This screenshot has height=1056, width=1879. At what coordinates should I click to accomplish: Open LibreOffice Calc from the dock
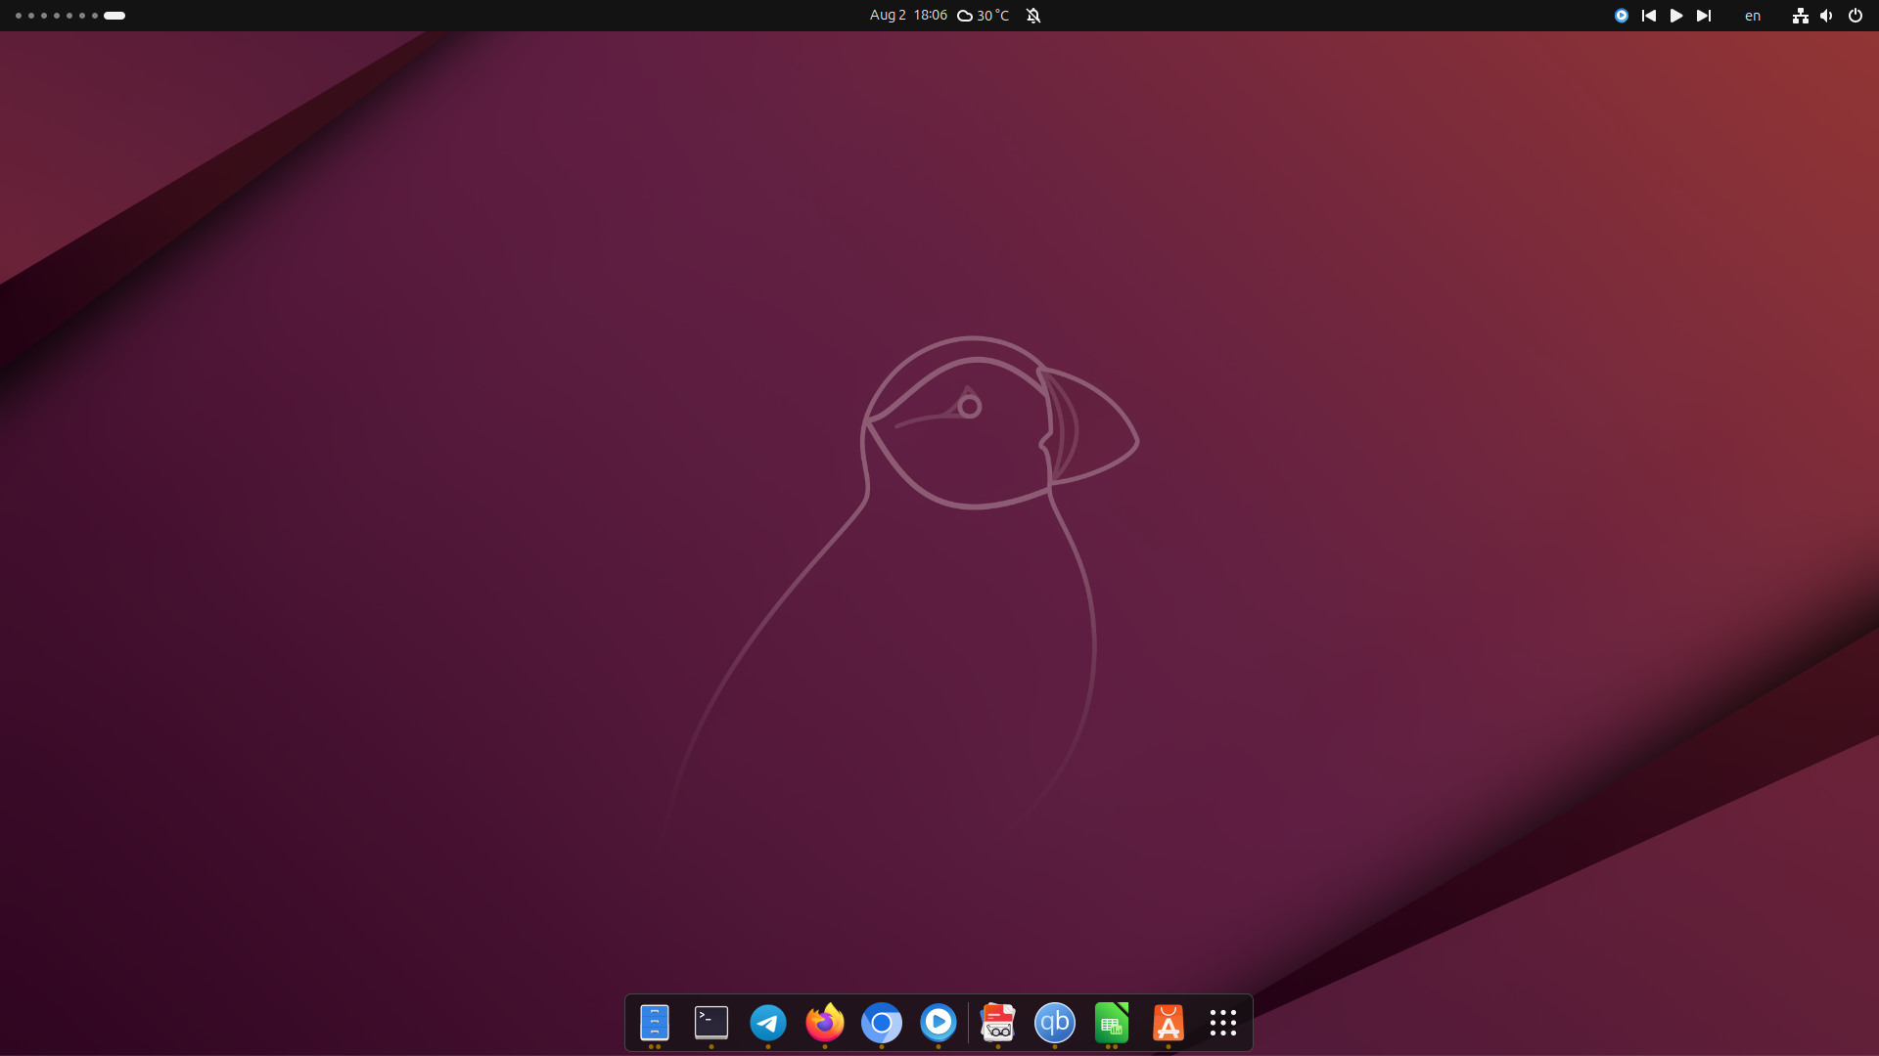click(x=1112, y=1023)
